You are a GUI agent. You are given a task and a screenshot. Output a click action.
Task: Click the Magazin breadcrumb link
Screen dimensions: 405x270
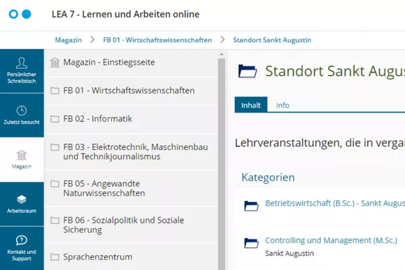pyautogui.click(x=68, y=40)
